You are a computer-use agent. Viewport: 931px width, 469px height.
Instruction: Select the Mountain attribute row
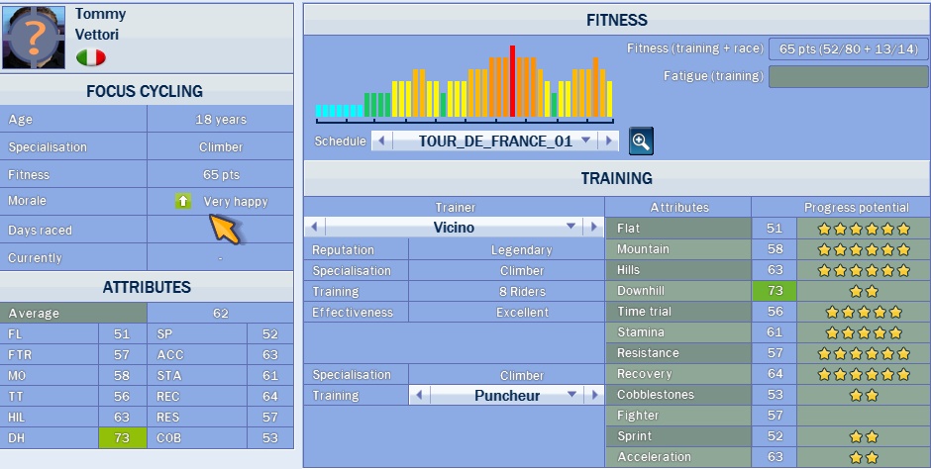point(677,249)
